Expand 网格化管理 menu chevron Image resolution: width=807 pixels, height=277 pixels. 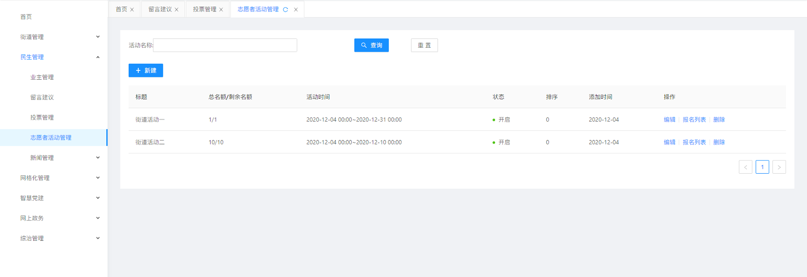tap(98, 178)
